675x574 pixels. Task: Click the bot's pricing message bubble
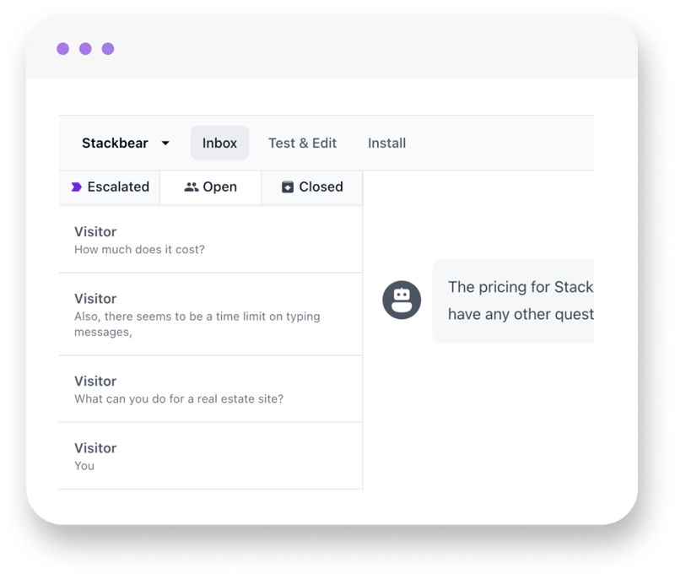(513, 301)
